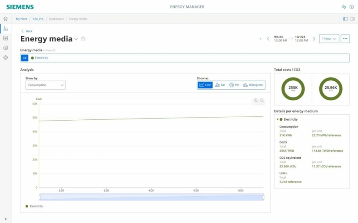Open the 1 Hour interval dropdown

coord(329,39)
